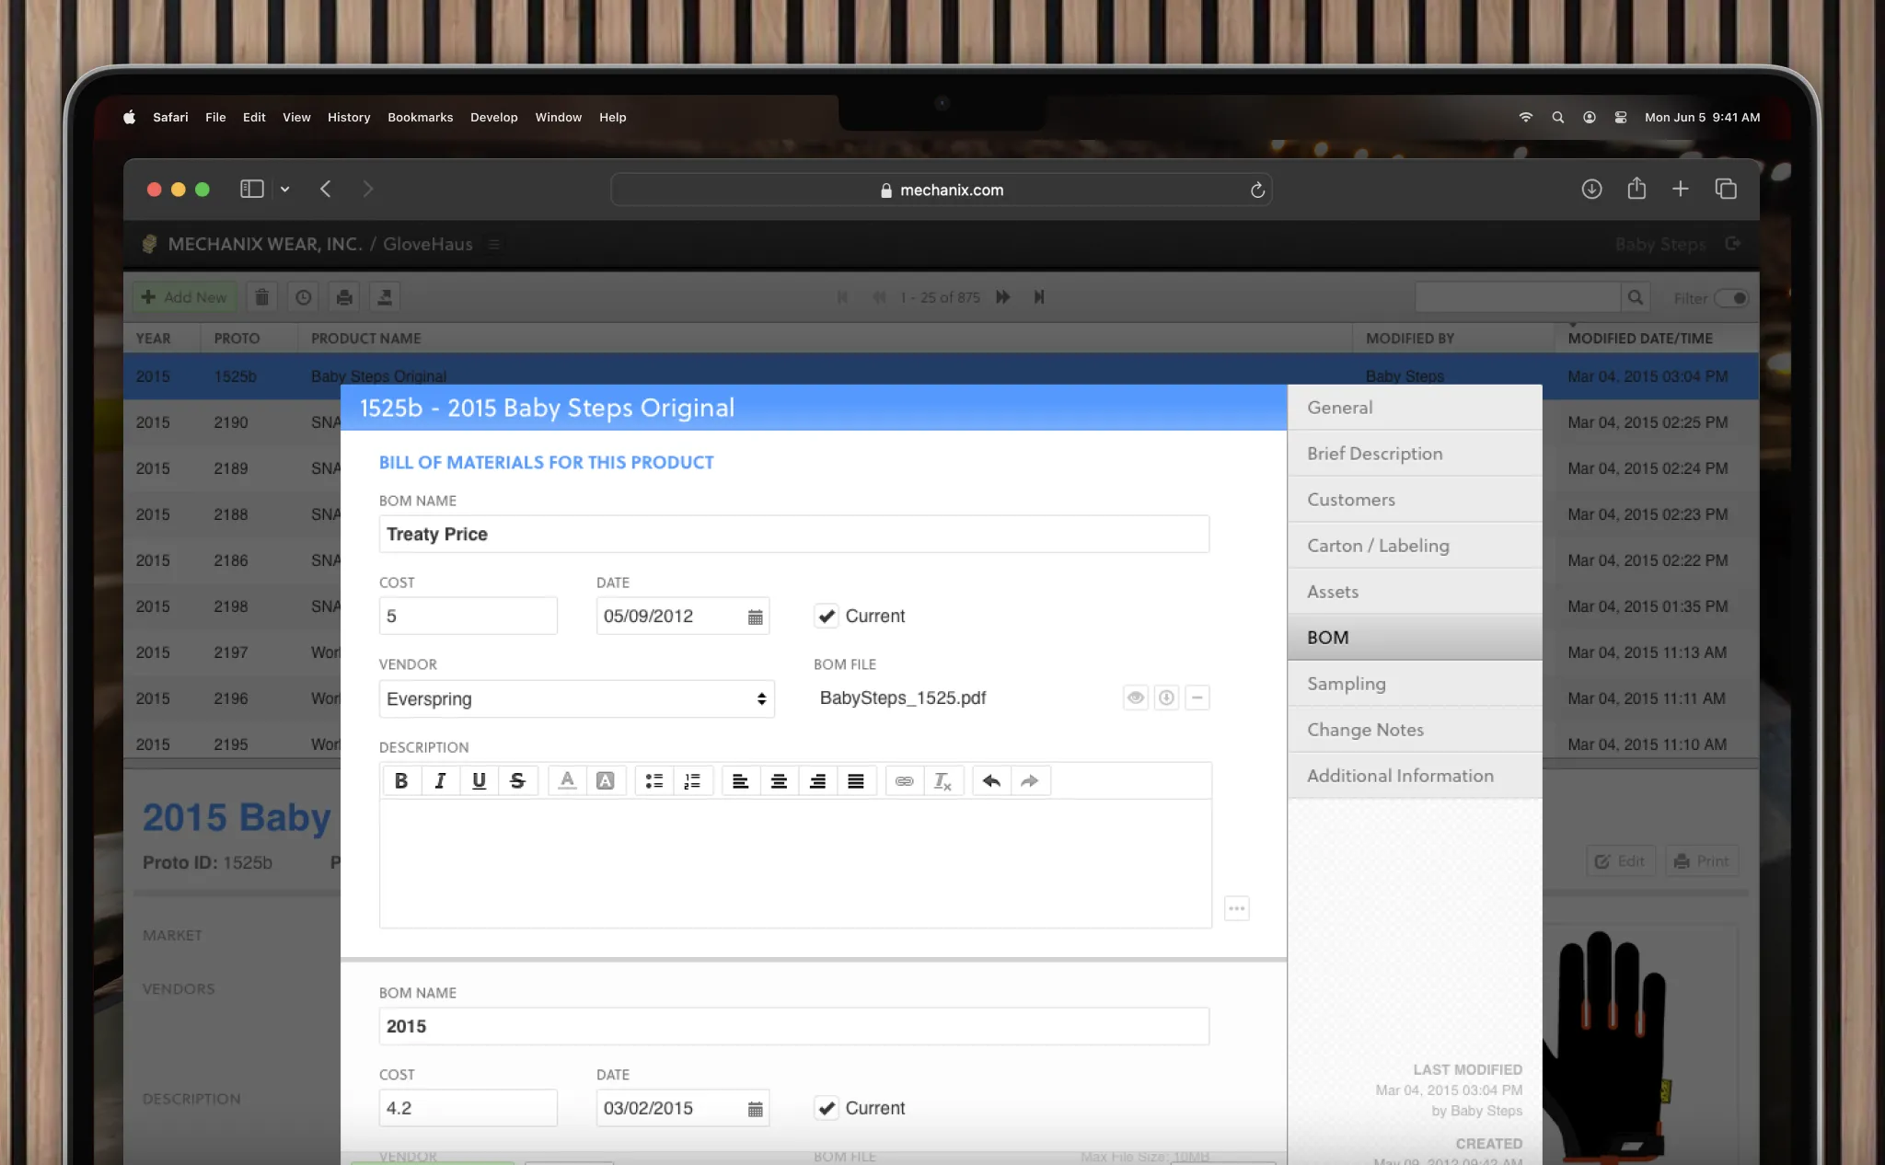This screenshot has height=1165, width=1885.
Task: Align description text right
Action: (817, 780)
